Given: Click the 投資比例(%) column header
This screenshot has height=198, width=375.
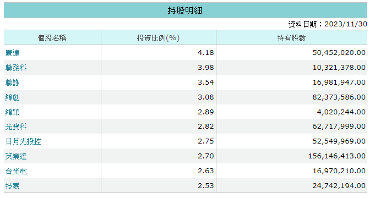Looking at the screenshot, I should point(159,38).
